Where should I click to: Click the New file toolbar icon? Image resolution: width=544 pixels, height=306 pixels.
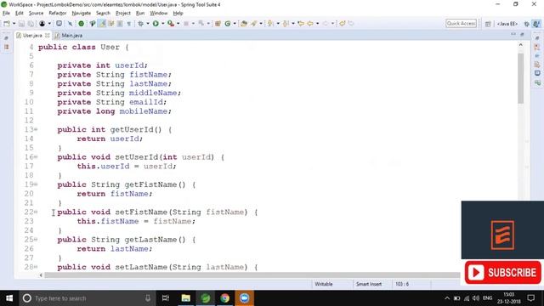(7, 24)
